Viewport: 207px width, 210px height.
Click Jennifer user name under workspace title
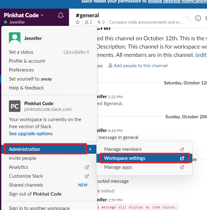17,22
